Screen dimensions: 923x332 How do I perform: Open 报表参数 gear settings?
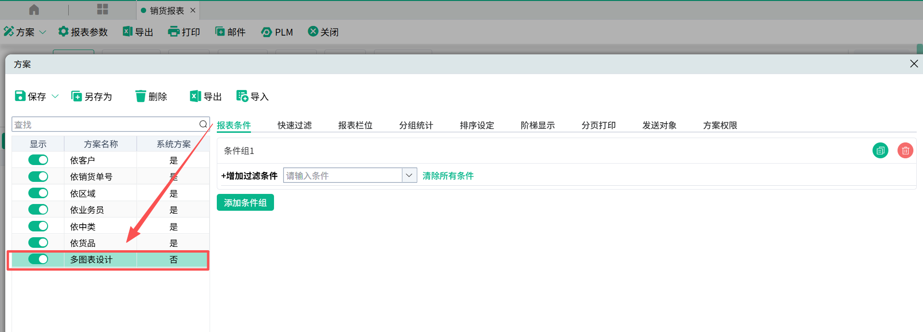[63, 32]
